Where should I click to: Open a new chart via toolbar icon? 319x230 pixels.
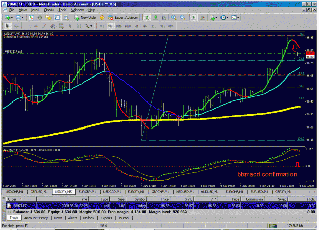(8, 18)
